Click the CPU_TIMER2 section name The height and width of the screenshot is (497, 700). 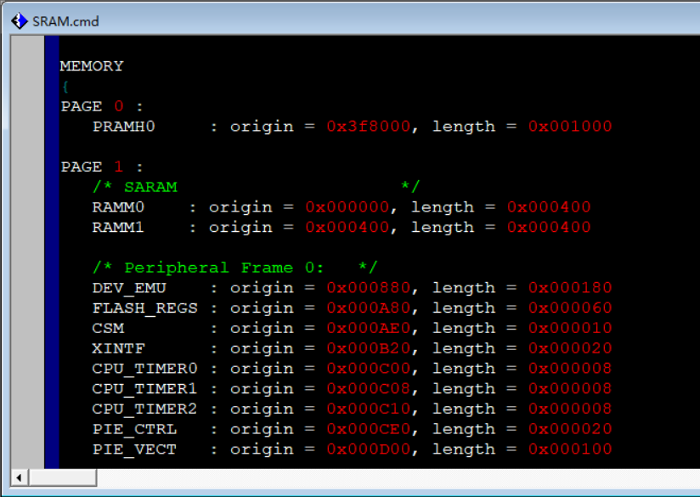click(x=144, y=409)
